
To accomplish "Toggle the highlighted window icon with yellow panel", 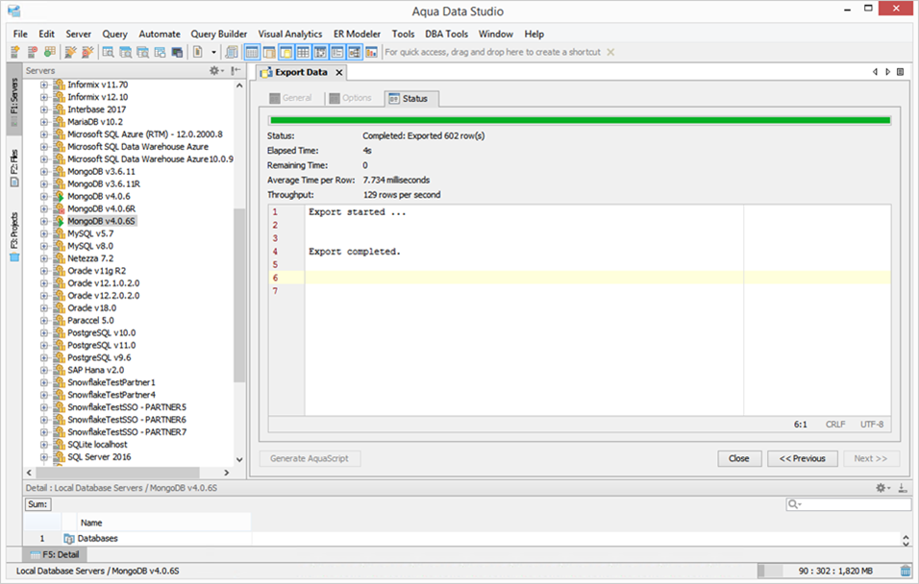I will tap(286, 52).
